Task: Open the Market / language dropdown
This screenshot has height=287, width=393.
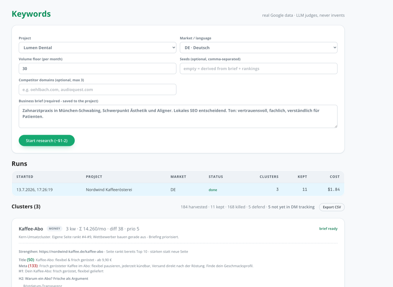Action: [259, 48]
